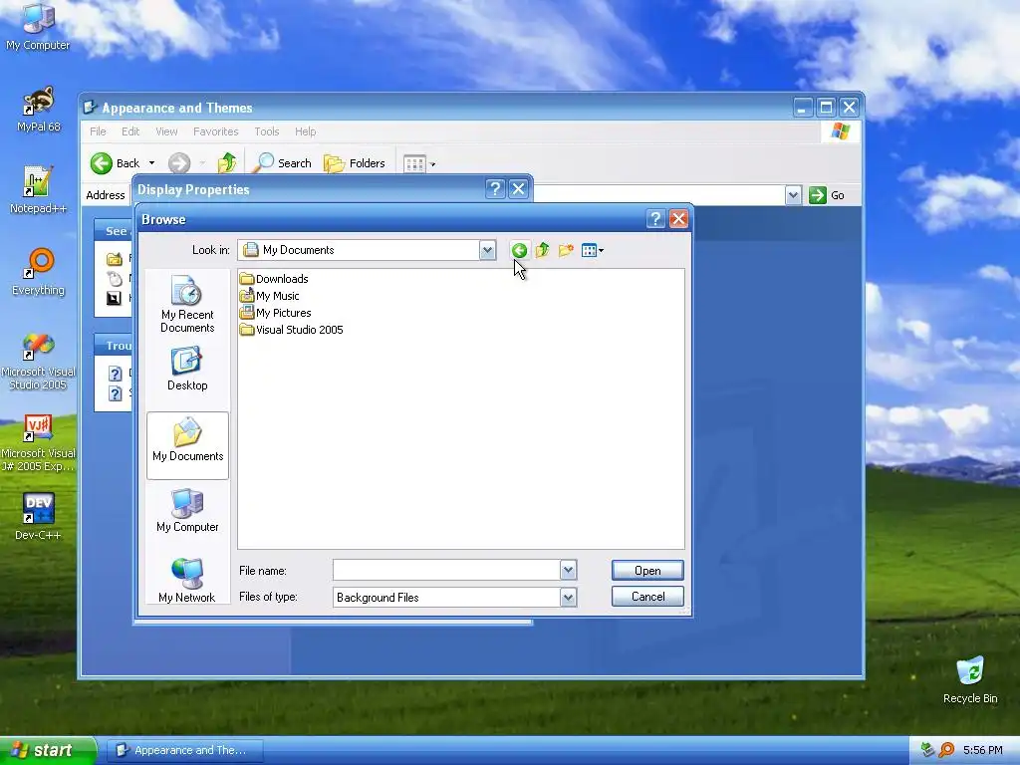Expand the Files of type dropdown
The width and height of the screenshot is (1020, 765).
568,598
